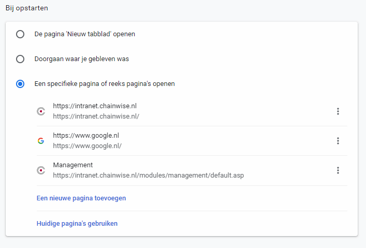
Task: Open three-dot menu for intranet.chainwise.nl entry
Action: click(338, 111)
